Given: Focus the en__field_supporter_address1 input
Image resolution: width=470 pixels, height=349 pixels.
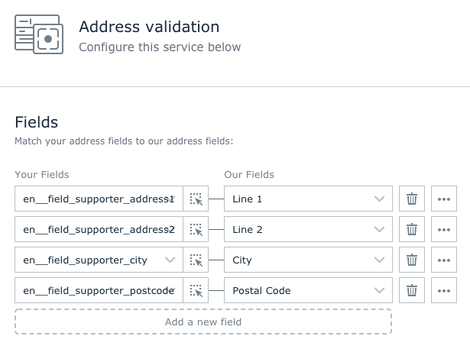Looking at the screenshot, I should click(98, 199).
